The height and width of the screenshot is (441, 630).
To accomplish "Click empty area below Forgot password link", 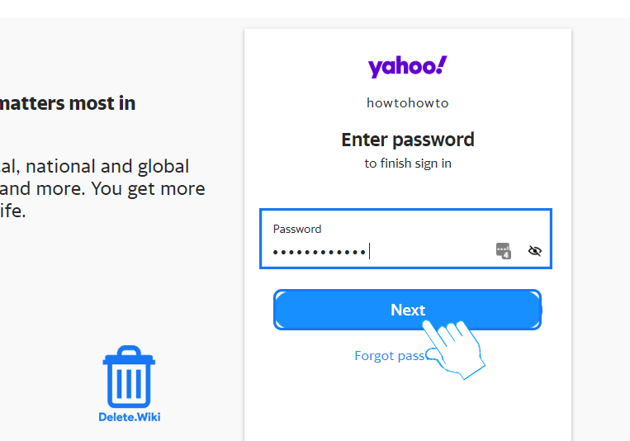I will (x=407, y=402).
